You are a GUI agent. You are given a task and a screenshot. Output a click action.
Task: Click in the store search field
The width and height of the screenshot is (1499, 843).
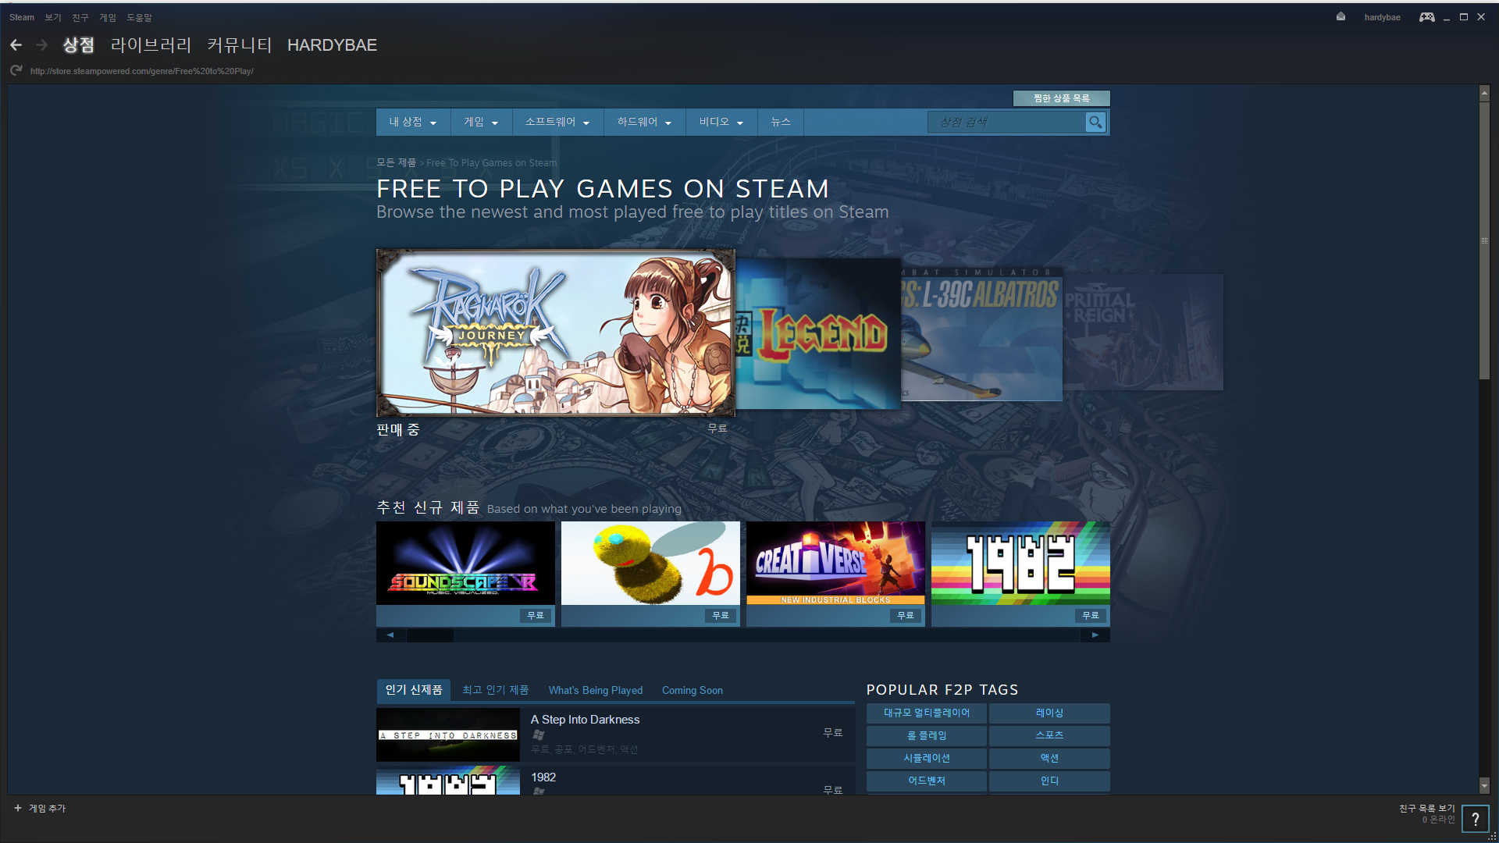pyautogui.click(x=1007, y=123)
